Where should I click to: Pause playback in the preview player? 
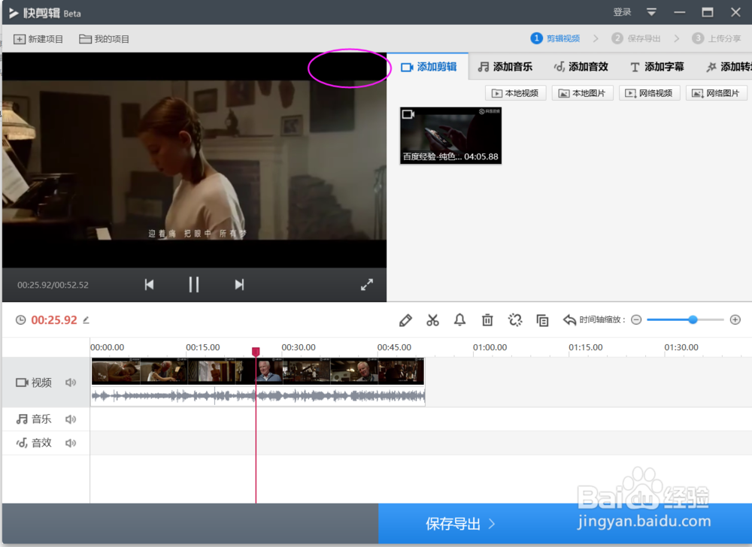tap(194, 285)
